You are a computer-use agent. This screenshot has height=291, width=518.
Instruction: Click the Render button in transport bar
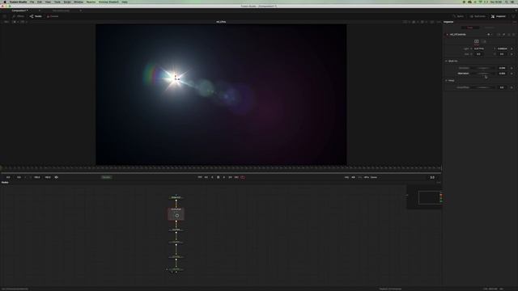pyautogui.click(x=106, y=178)
